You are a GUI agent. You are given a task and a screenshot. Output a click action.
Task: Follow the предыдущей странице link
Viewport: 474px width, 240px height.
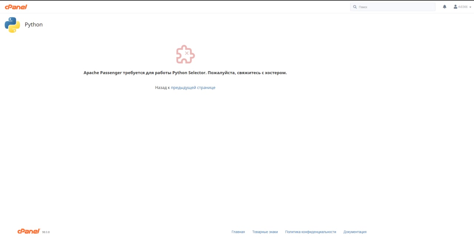[193, 88]
